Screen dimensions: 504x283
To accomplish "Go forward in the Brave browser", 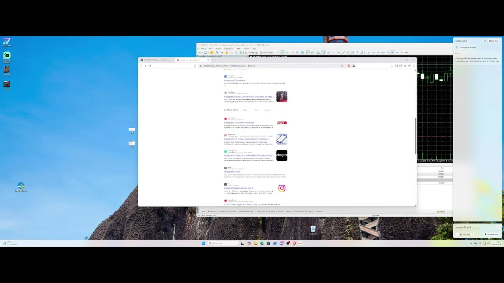I will point(145,66).
